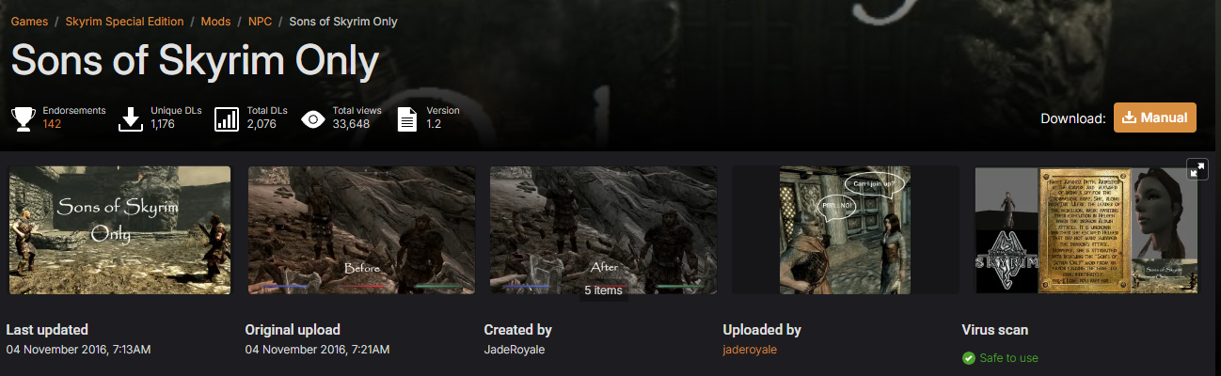Open the 'Can I join up?' dialogue screenshot
The width and height of the screenshot is (1221, 376).
pyautogui.click(x=845, y=230)
